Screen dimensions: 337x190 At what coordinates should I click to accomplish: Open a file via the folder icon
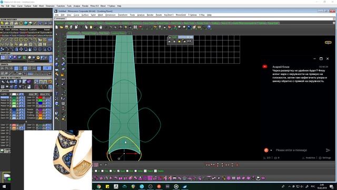[62, 27]
